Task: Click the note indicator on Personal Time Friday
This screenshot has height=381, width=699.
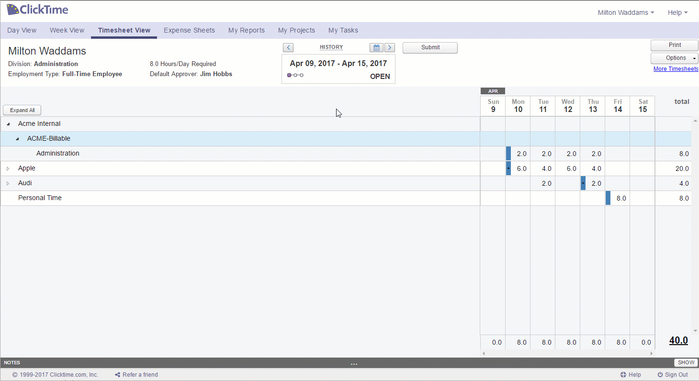Action: click(607, 198)
